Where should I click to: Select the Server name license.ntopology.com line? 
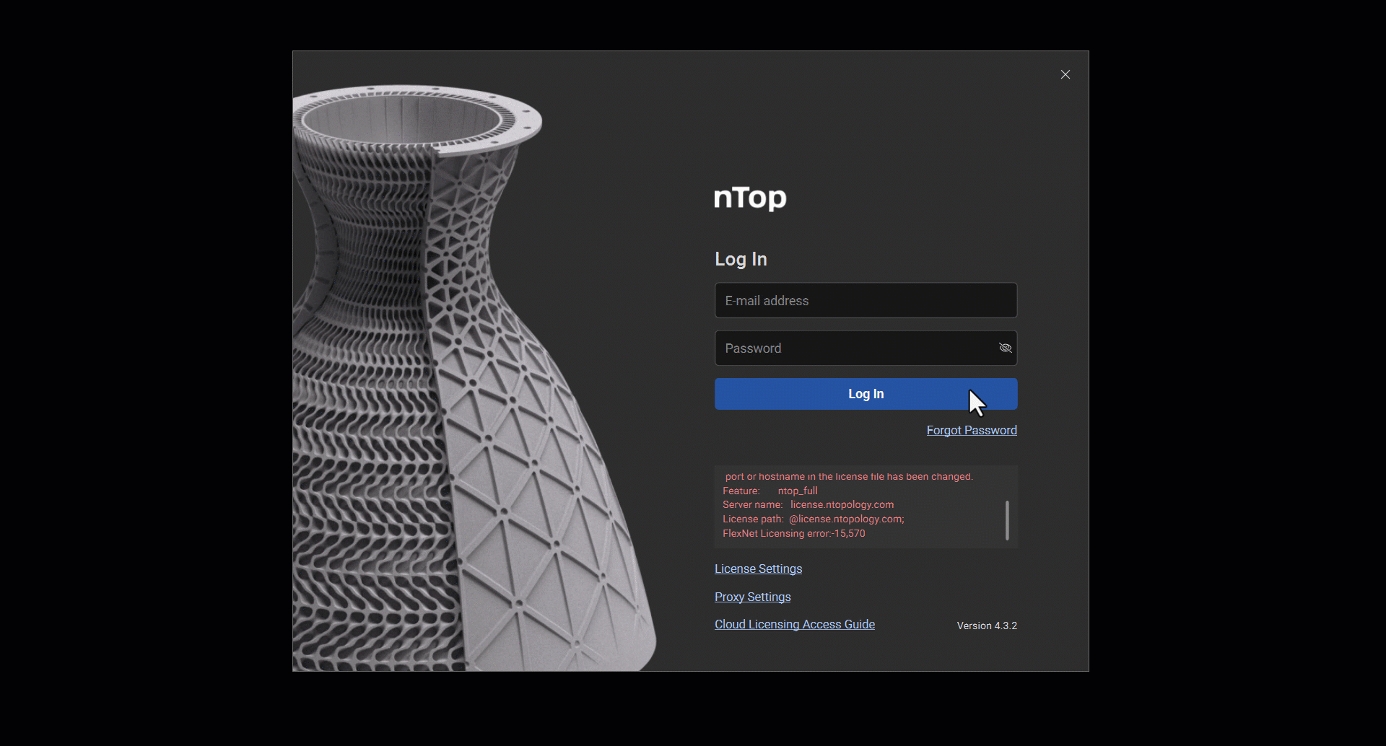point(808,504)
